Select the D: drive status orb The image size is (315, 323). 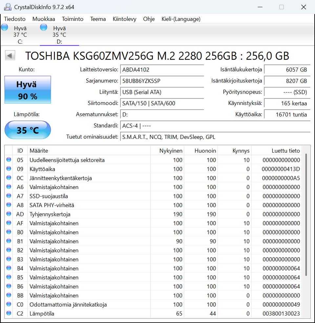[44, 28]
